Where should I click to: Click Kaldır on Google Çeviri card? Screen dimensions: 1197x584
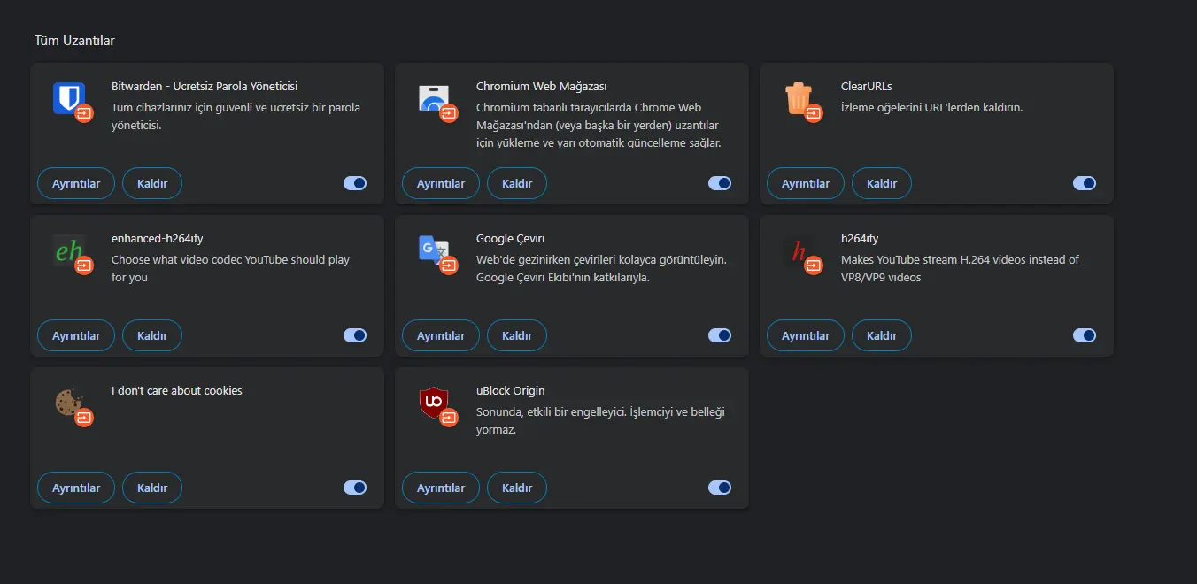click(517, 335)
